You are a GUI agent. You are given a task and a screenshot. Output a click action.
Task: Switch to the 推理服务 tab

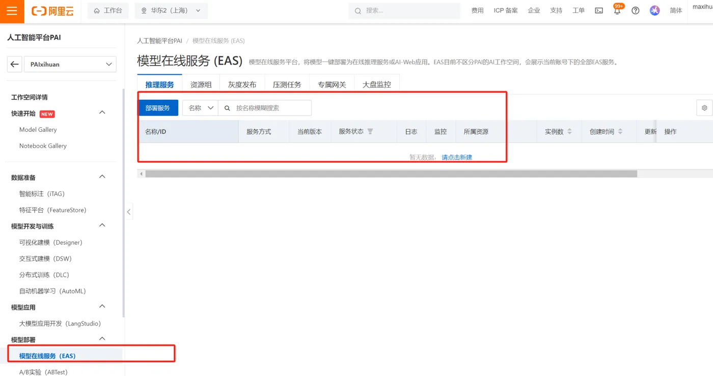point(159,84)
